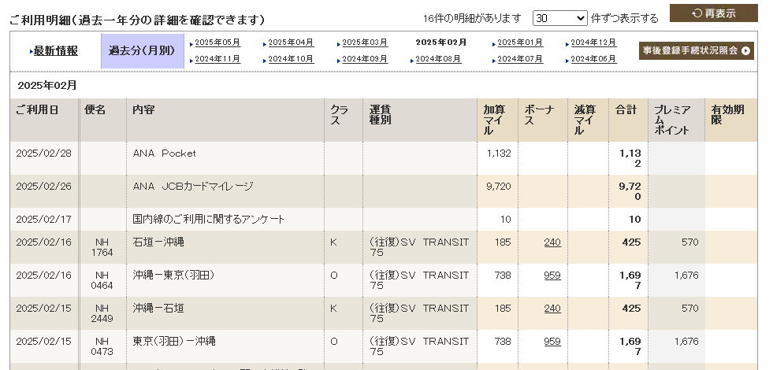Go to 2024年07月 statement

520,59
